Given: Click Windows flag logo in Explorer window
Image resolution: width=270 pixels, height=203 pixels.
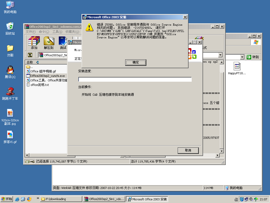Looking at the screenshot, I should [256, 42].
